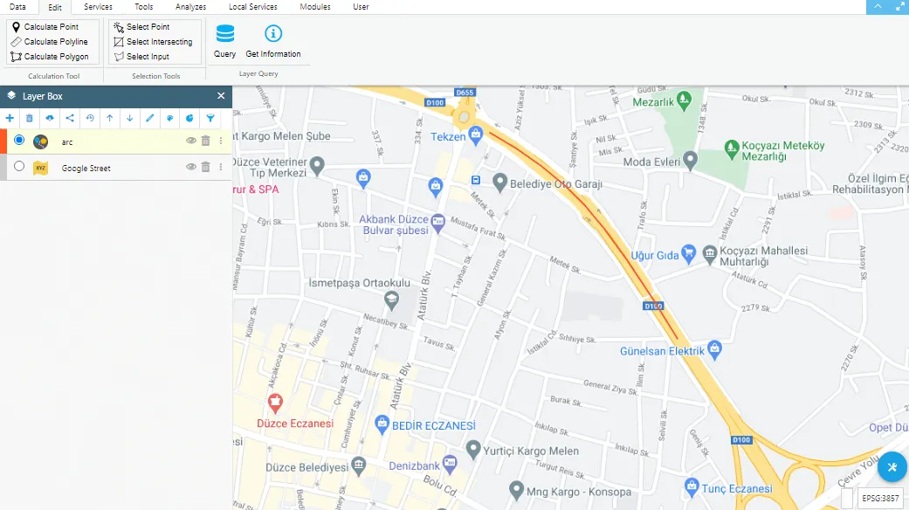Click the Düzce Belediyesi map label

[x=307, y=467]
